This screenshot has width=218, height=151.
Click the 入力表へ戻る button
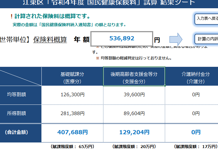pos(207,19)
